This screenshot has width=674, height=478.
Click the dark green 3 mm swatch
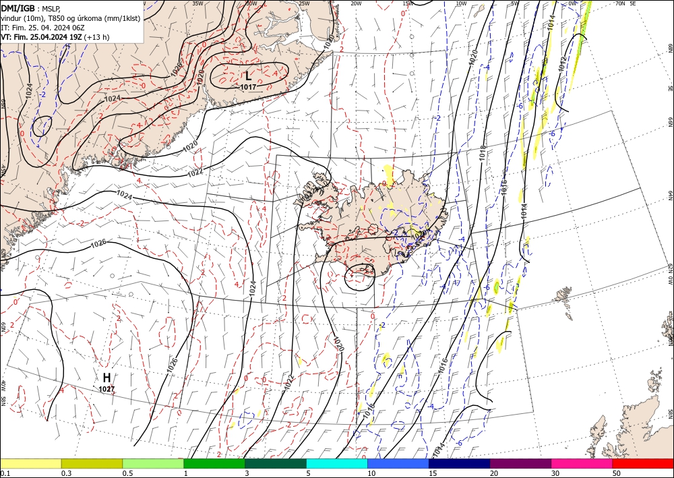click(x=276, y=463)
